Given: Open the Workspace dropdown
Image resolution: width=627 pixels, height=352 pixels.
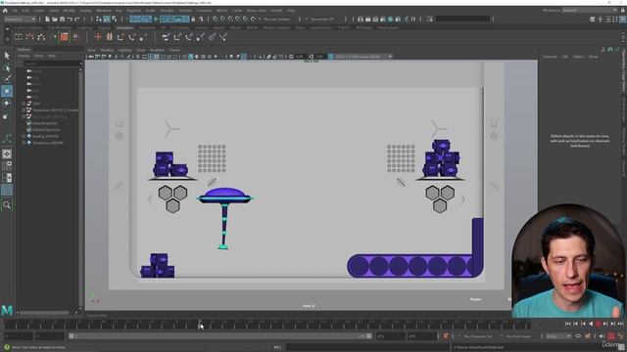Looking at the screenshot, I should pos(590,11).
